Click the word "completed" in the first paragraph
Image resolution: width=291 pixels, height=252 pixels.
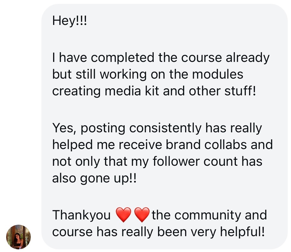(123, 58)
